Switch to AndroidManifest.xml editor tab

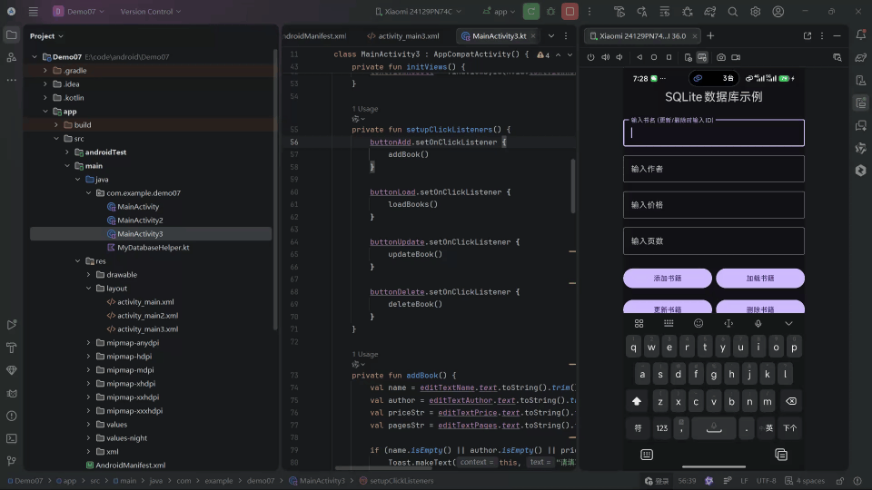tap(314, 36)
